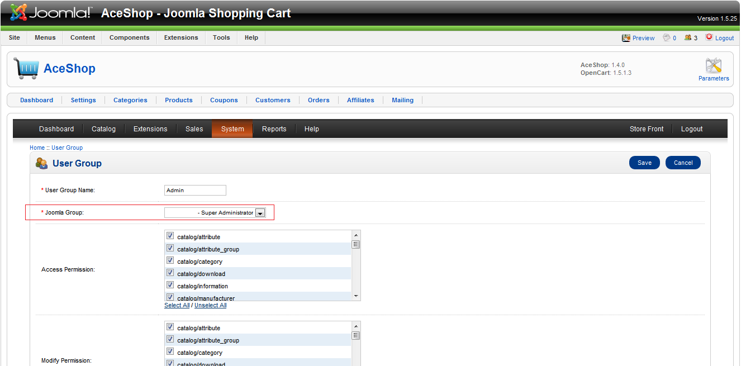Open AceShop Mailing link
741x366 pixels.
pos(402,100)
